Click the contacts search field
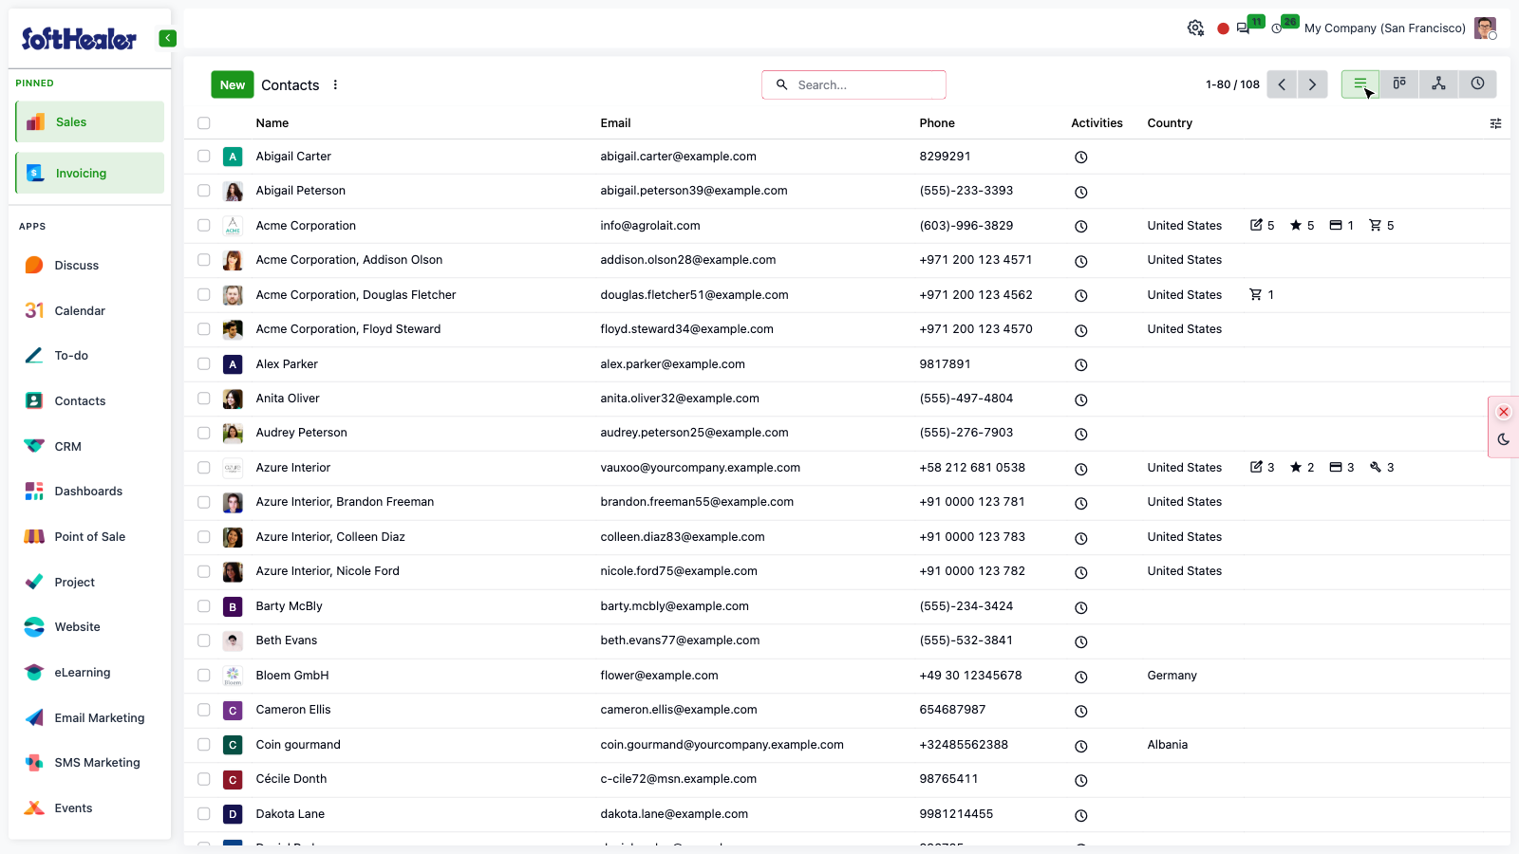The height and width of the screenshot is (854, 1519). (853, 84)
